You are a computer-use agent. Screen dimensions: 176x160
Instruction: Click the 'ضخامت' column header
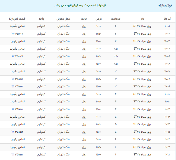[x=116, y=19]
